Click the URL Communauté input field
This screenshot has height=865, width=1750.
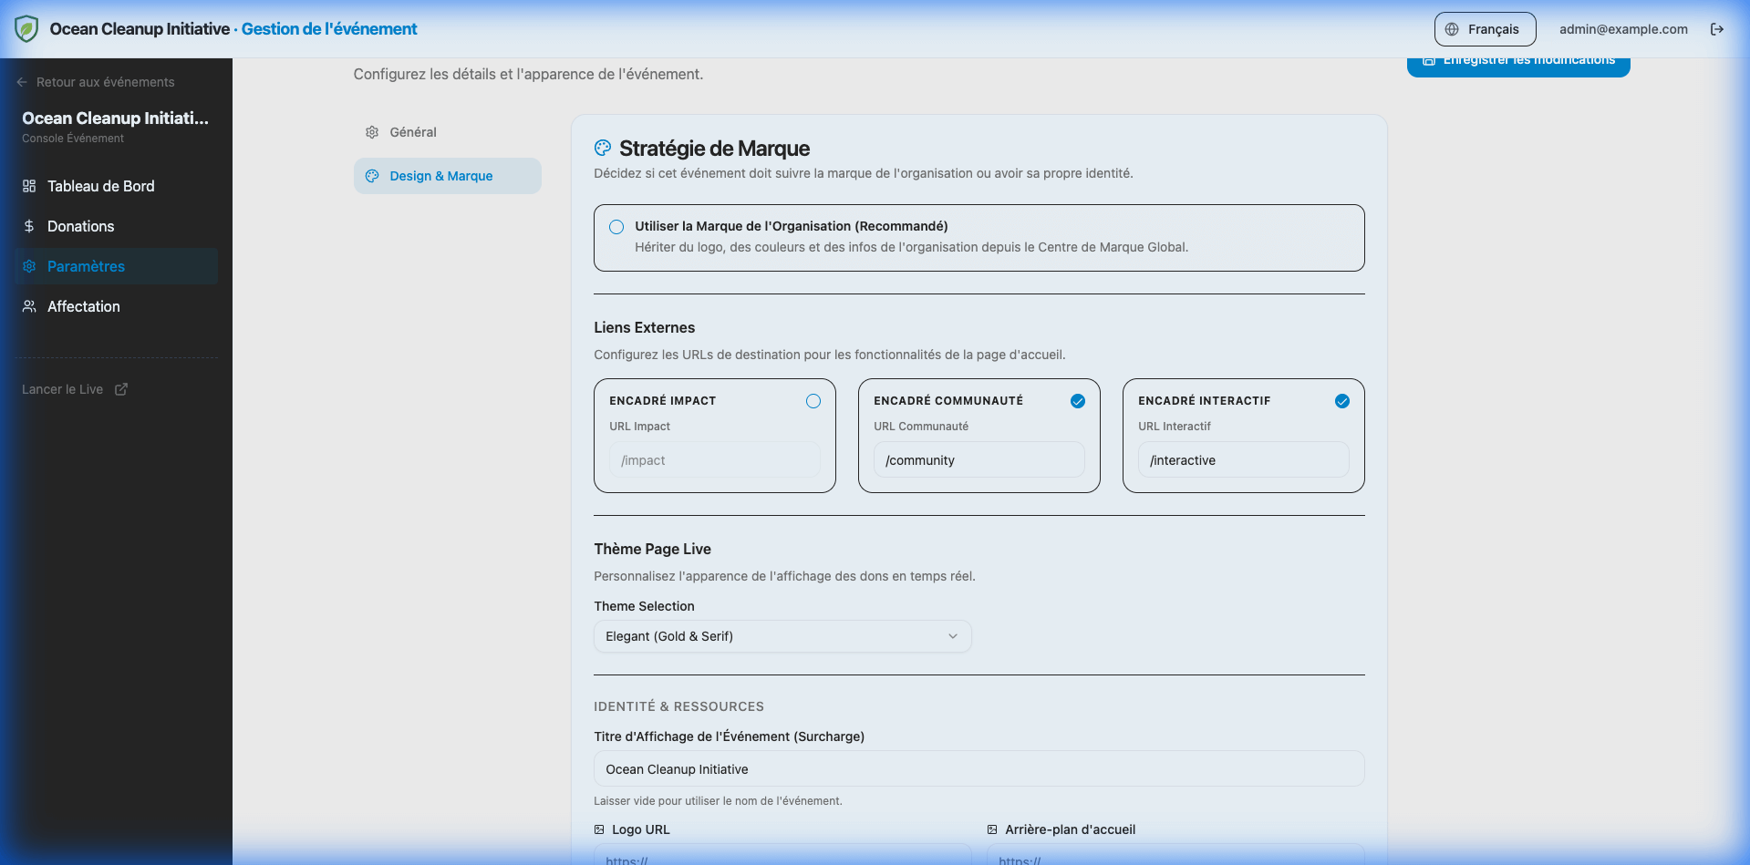point(979,460)
